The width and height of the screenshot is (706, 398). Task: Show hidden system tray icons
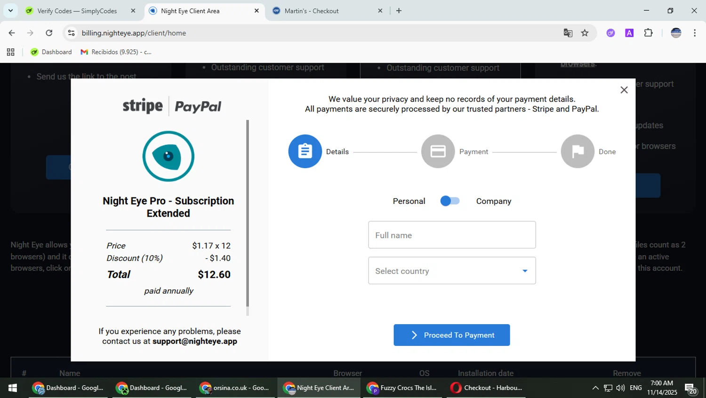pos(595,388)
